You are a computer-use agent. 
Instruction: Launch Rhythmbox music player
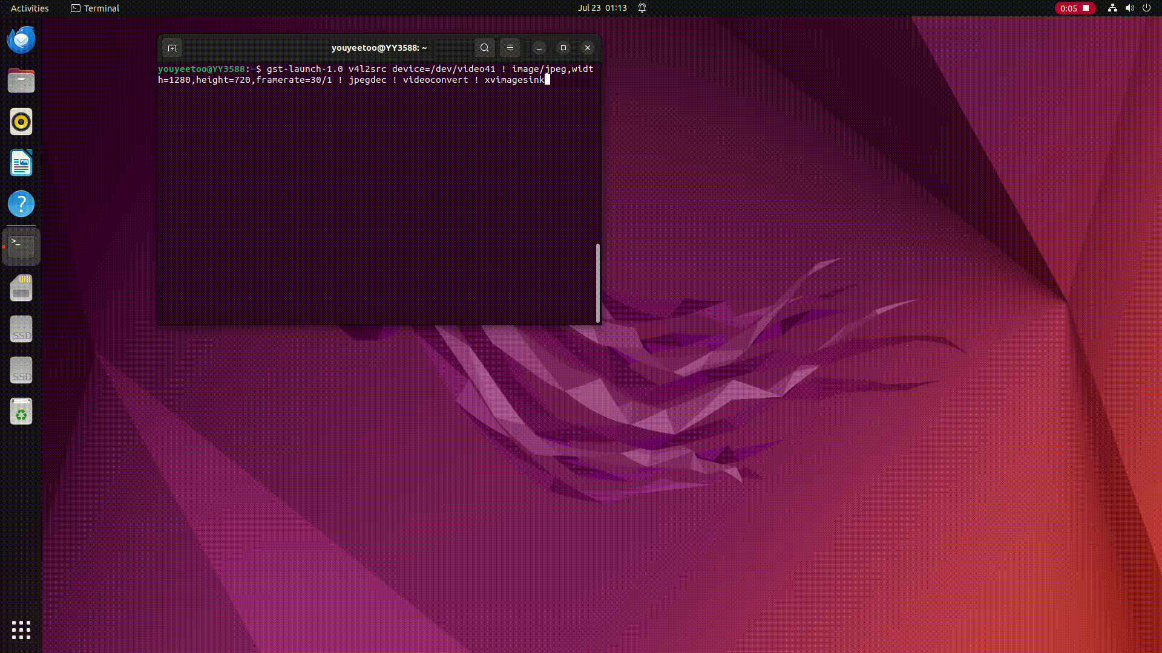pos(21,122)
